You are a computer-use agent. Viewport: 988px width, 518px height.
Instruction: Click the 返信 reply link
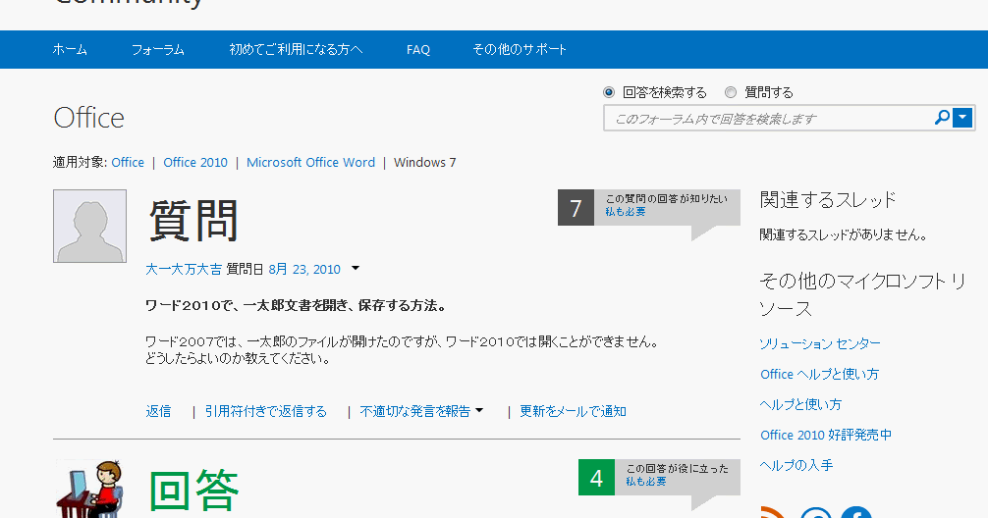tap(158, 412)
